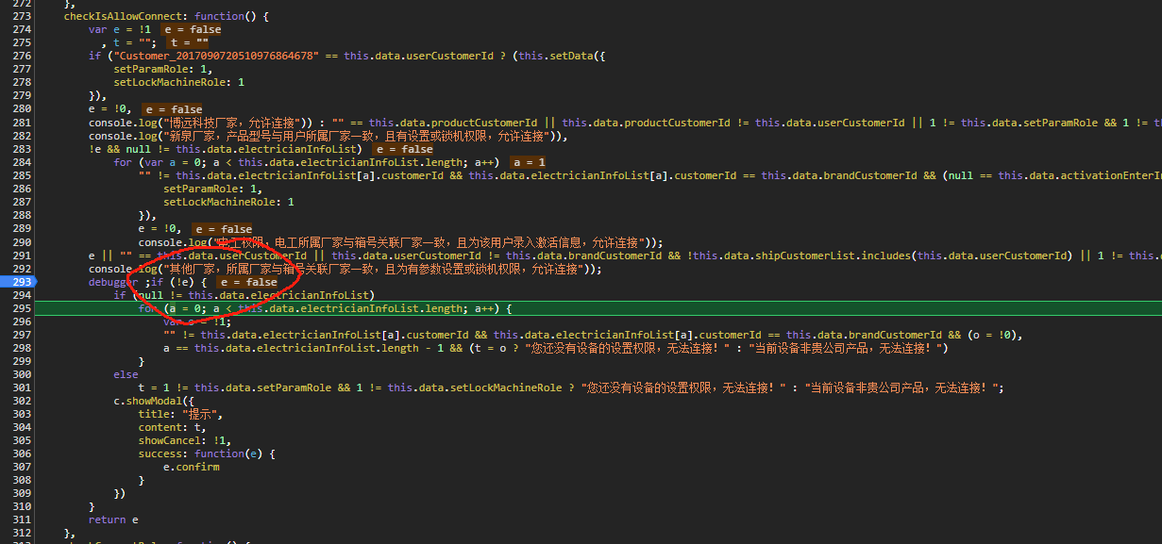Image resolution: width=1162 pixels, height=544 pixels.
Task: Toggle breakpoint at line number 280
Action: click(21, 109)
